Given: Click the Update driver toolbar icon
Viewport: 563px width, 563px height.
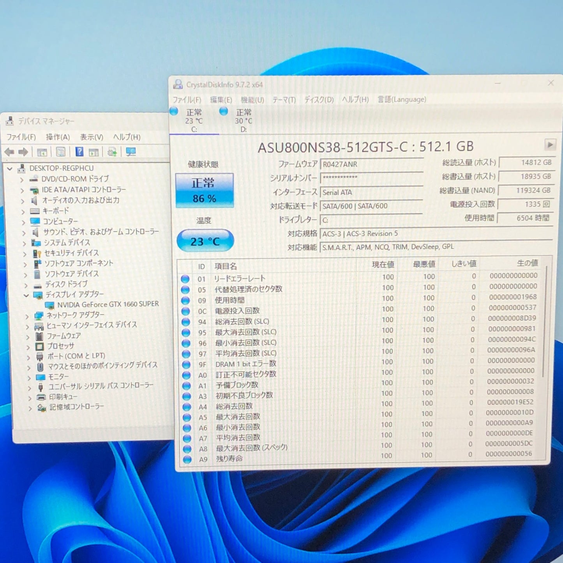Looking at the screenshot, I should click(x=112, y=152).
